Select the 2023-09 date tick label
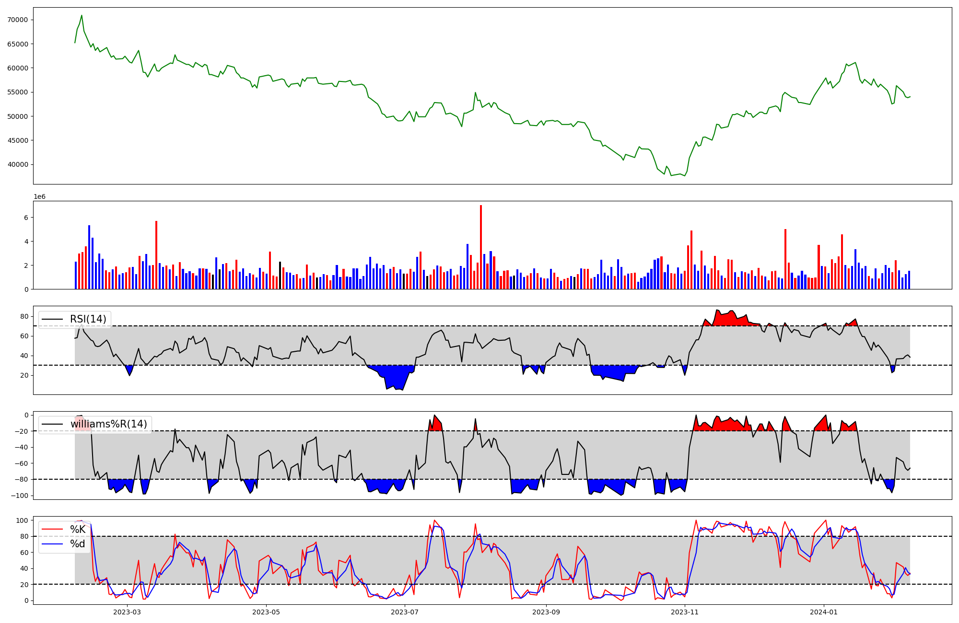The image size is (959, 623). click(546, 612)
